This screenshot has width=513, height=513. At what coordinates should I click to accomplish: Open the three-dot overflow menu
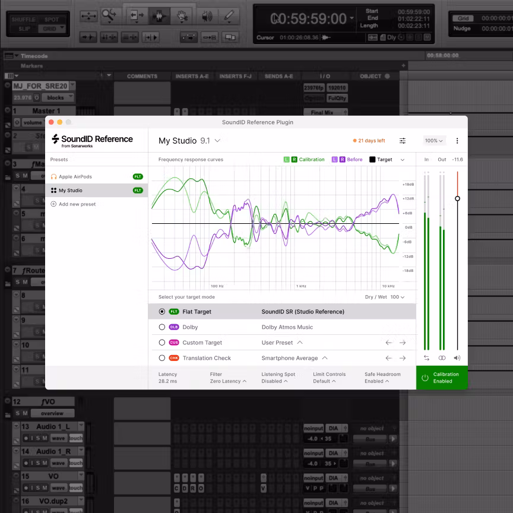pos(457,141)
